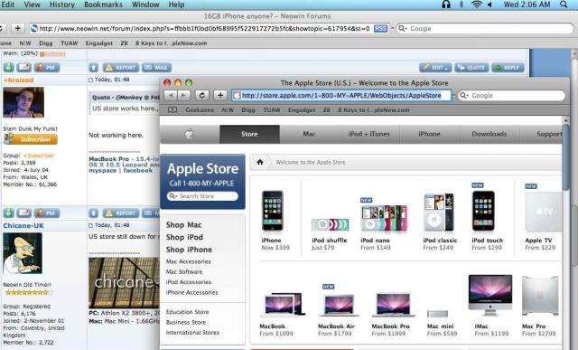Click Mac Accessories sidebar link

(189, 261)
